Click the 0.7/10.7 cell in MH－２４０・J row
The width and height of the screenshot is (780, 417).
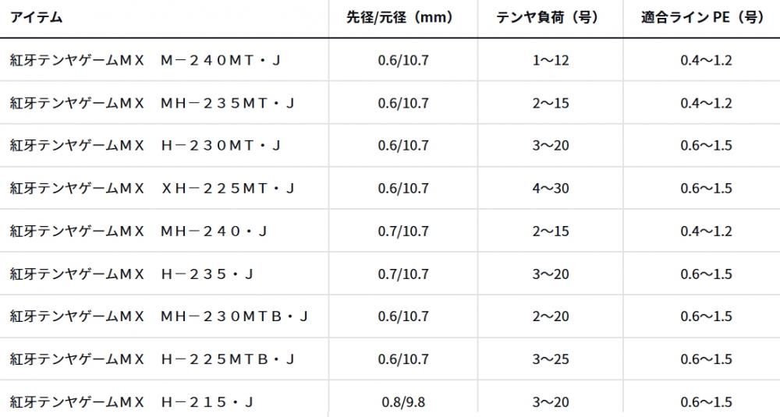point(403,231)
